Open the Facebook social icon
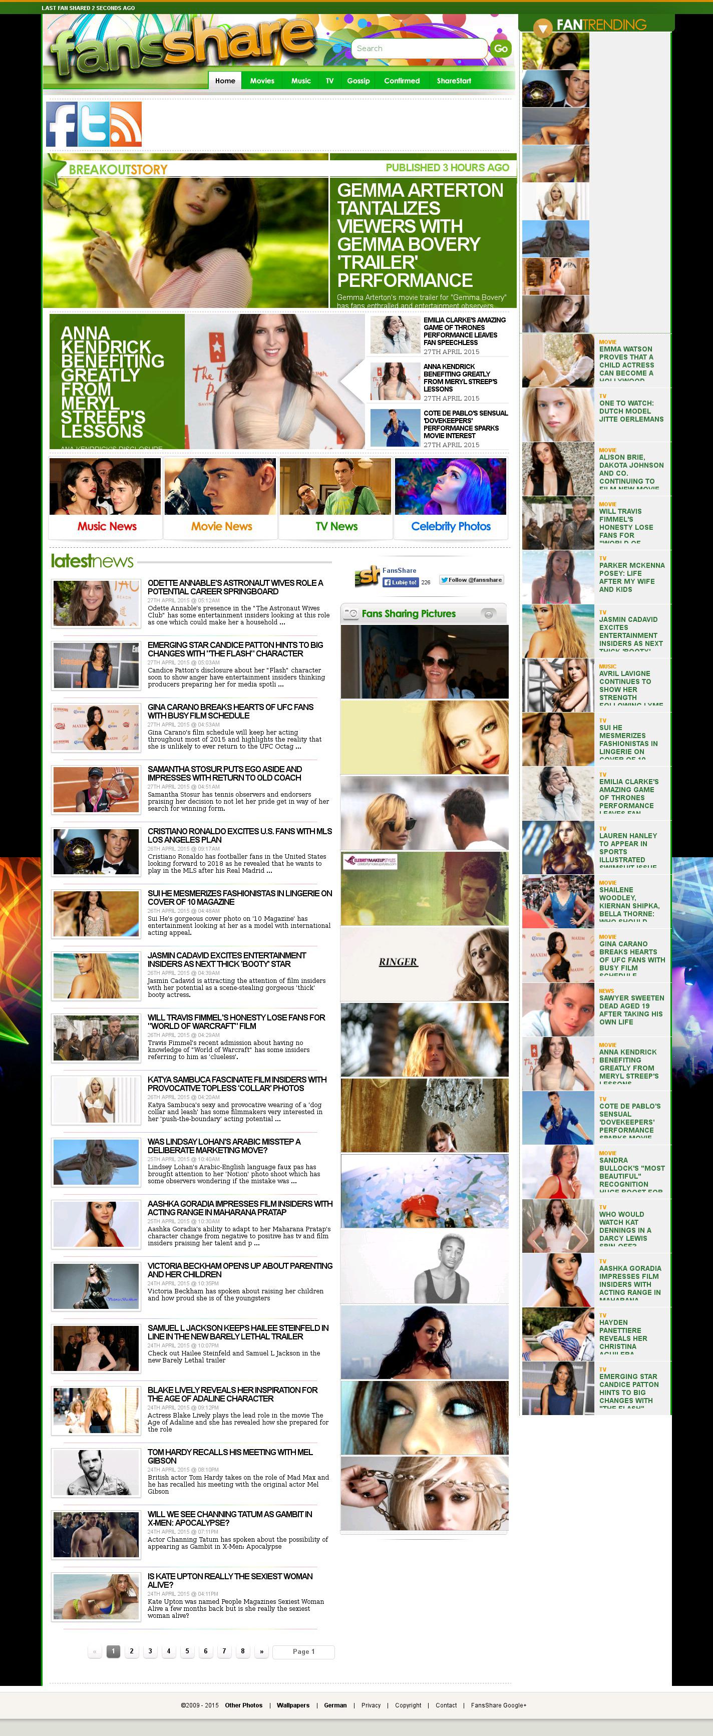713x1736 pixels. (x=61, y=125)
